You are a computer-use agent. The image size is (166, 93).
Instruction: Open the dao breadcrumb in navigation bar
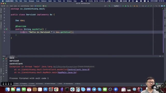pyautogui.click(x=45, y=6)
